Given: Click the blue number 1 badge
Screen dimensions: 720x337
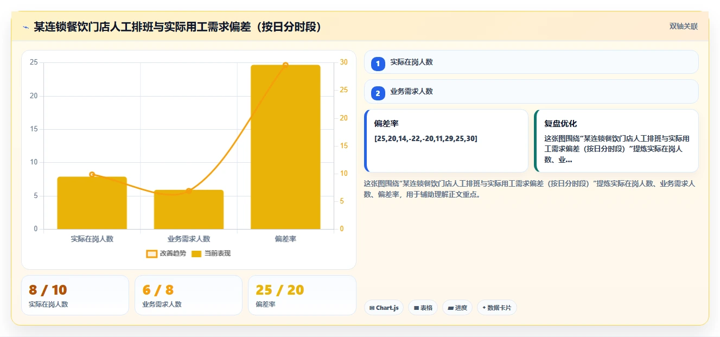Looking at the screenshot, I should tap(378, 64).
